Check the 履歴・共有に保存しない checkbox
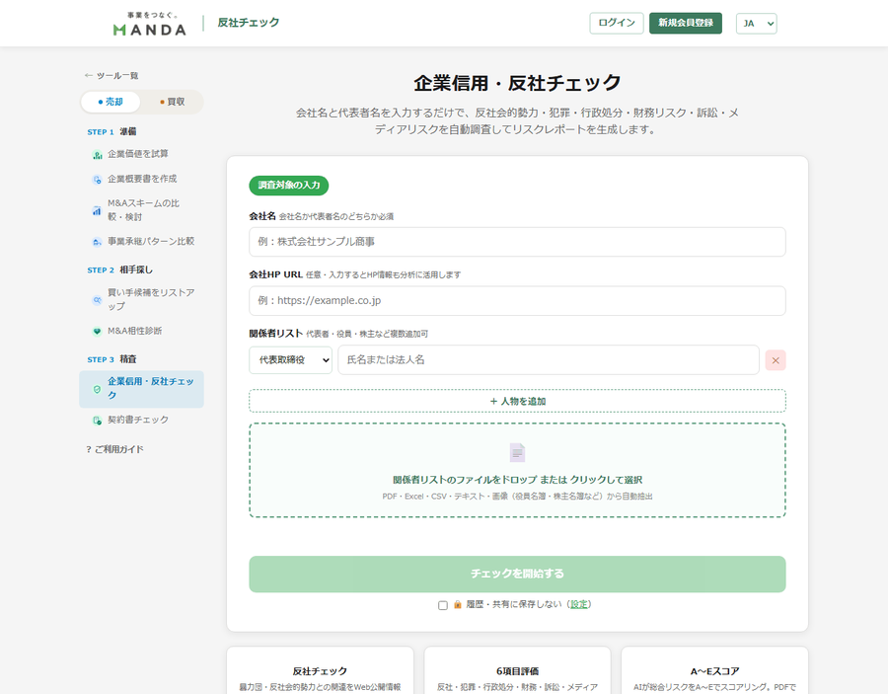Viewport: 888px width, 694px height. tap(443, 605)
